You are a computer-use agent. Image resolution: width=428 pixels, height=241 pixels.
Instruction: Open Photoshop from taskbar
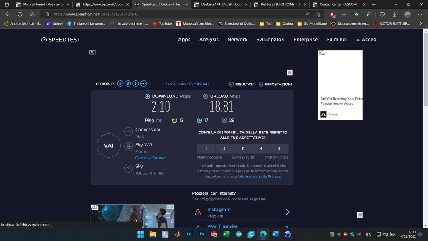(x=202, y=234)
